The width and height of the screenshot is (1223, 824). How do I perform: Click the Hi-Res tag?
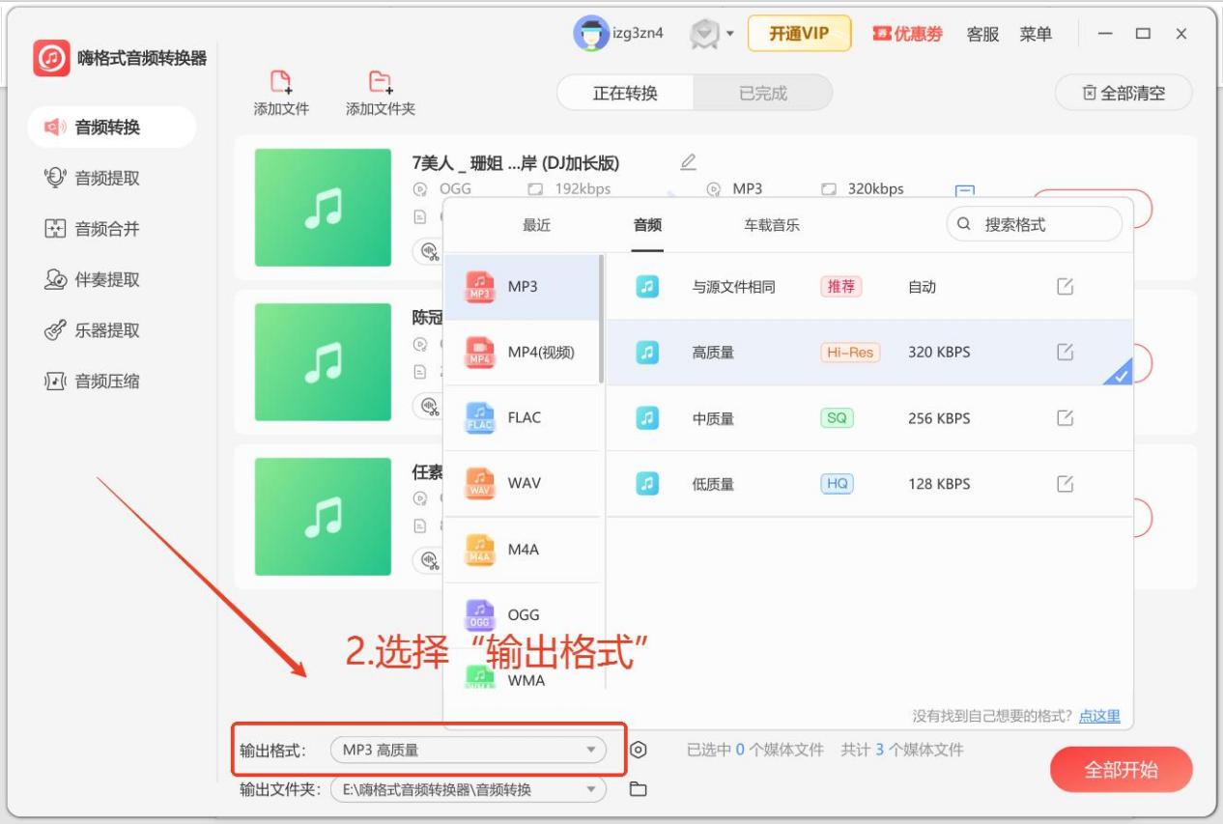[850, 353]
